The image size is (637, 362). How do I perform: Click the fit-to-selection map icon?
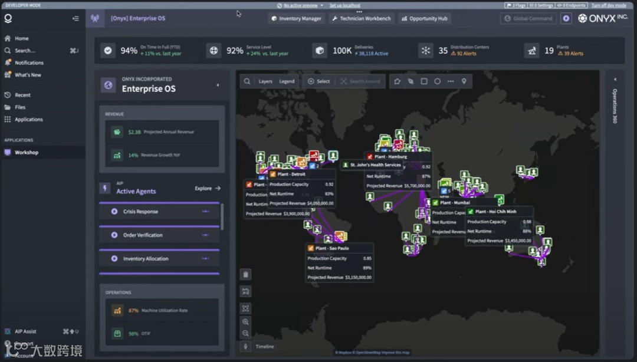point(246,308)
